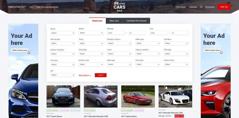Open the Interior Color dropdown

coord(176,64)
